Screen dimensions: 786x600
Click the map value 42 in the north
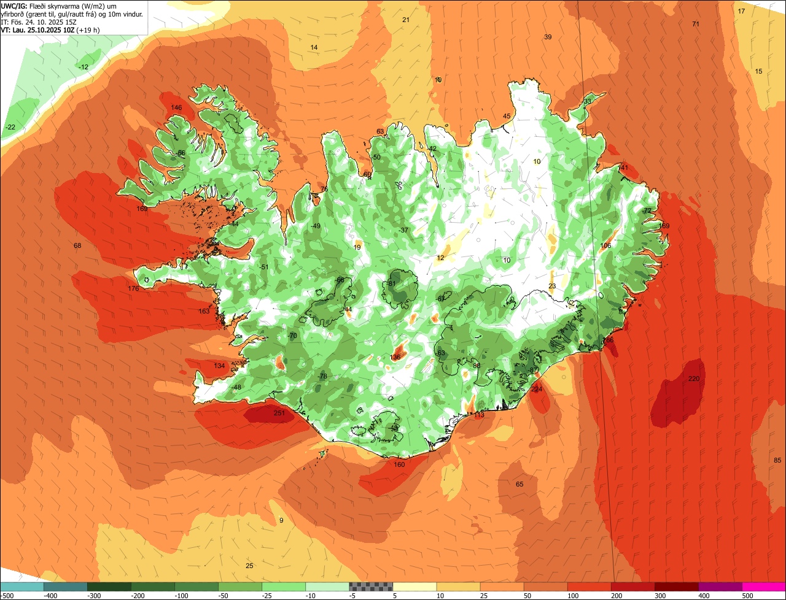tap(432, 148)
